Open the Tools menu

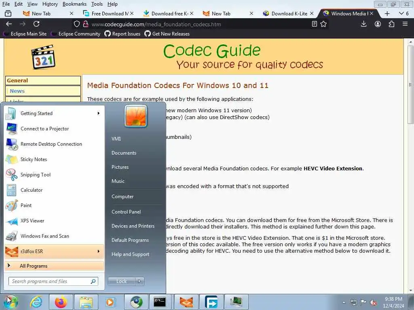click(97, 4)
